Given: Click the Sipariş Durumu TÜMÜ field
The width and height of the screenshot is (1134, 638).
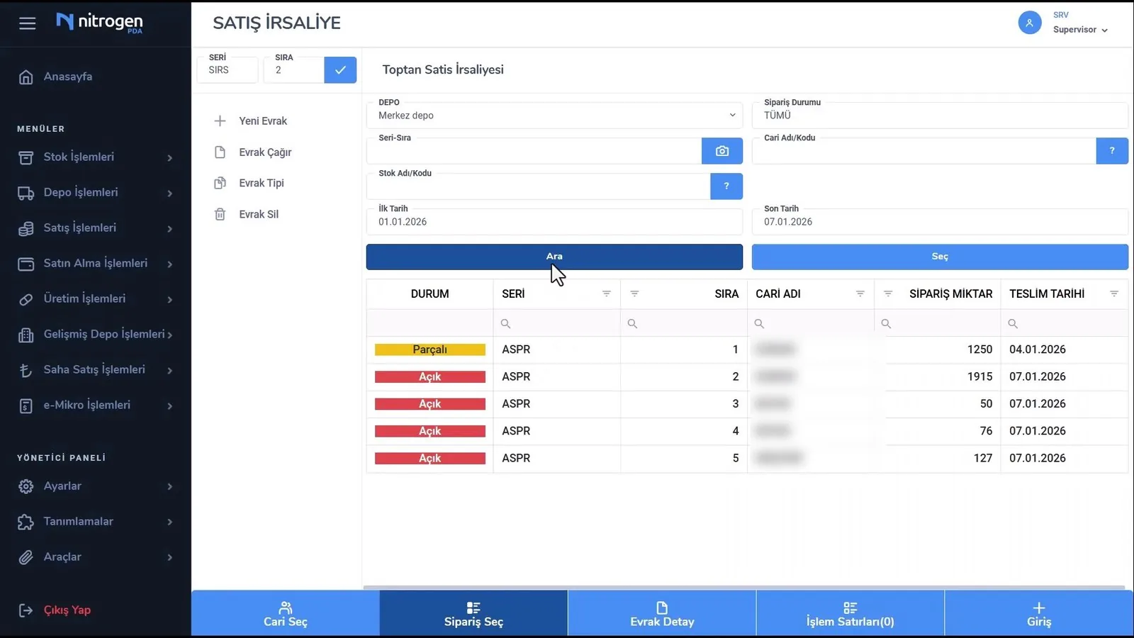Looking at the screenshot, I should pos(940,116).
